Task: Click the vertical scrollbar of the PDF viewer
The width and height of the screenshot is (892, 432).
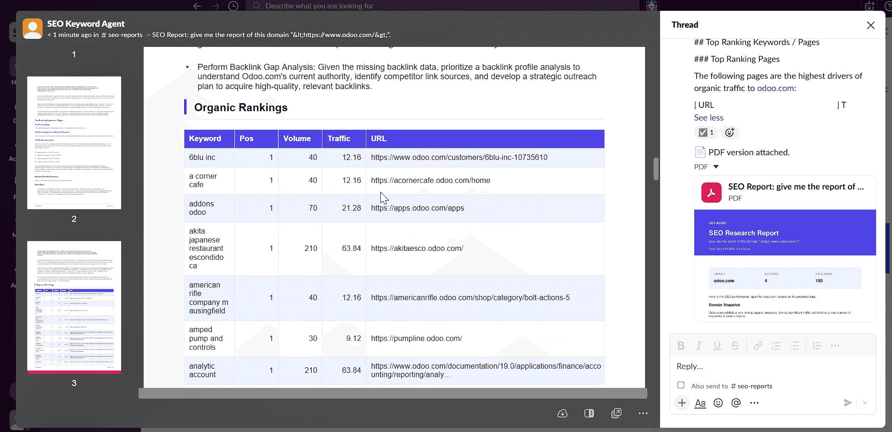Action: [656, 169]
